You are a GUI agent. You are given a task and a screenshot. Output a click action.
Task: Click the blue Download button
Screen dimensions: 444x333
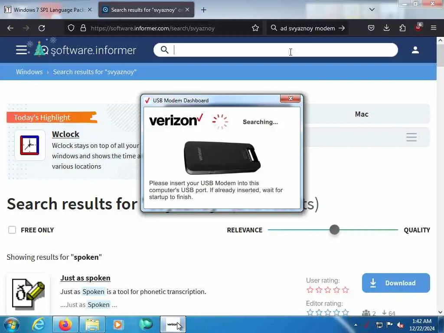(396, 283)
